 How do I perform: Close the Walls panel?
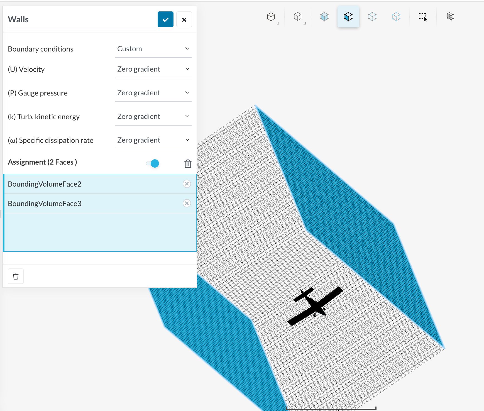[x=184, y=19]
